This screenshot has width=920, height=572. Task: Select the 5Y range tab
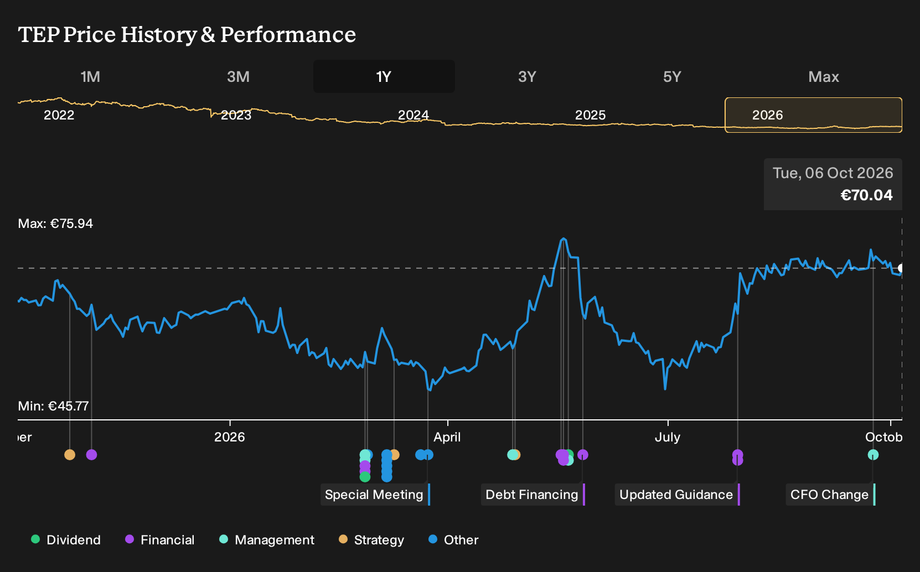pos(672,76)
